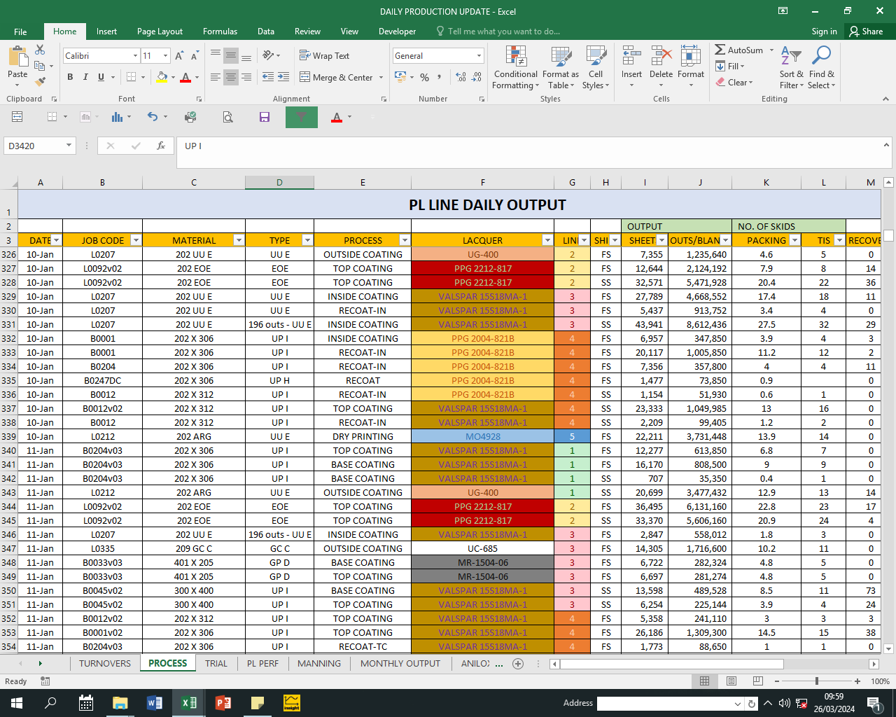Switch to the TURNOVERS sheet tab
The image size is (896, 717).
[105, 664]
